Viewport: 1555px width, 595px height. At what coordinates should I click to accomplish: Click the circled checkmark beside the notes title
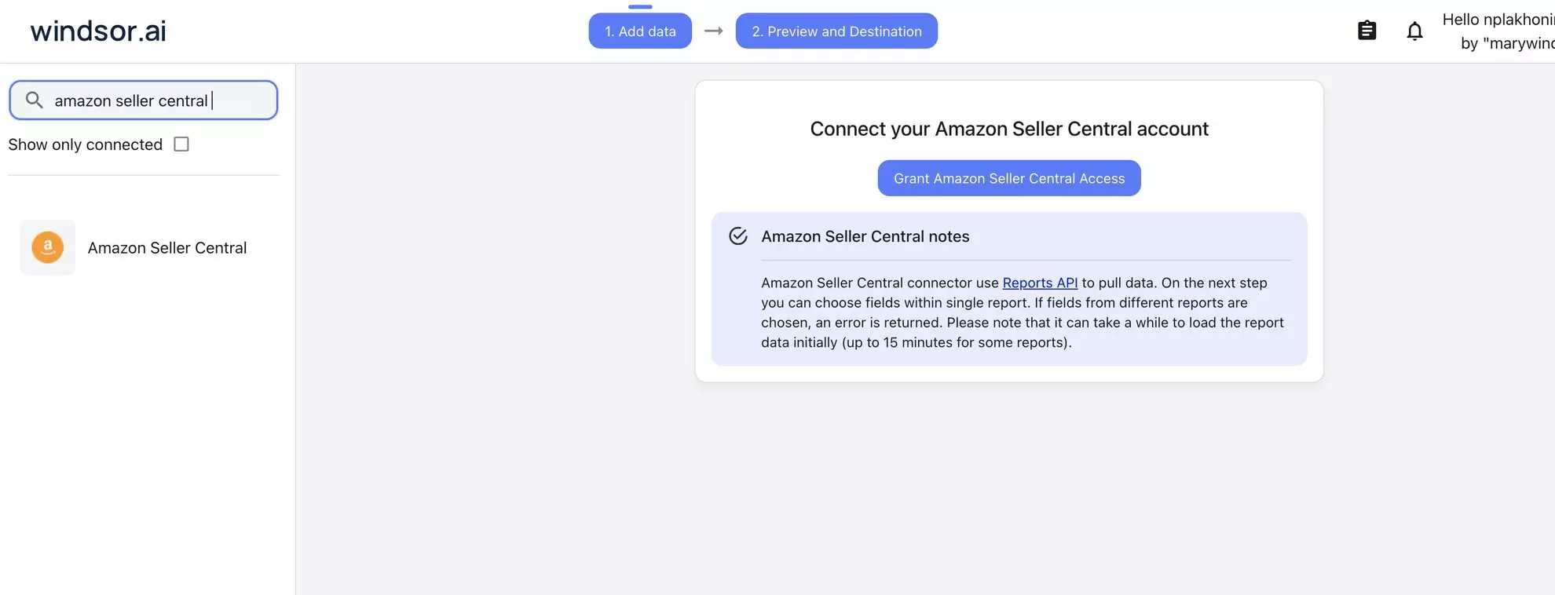click(x=737, y=235)
